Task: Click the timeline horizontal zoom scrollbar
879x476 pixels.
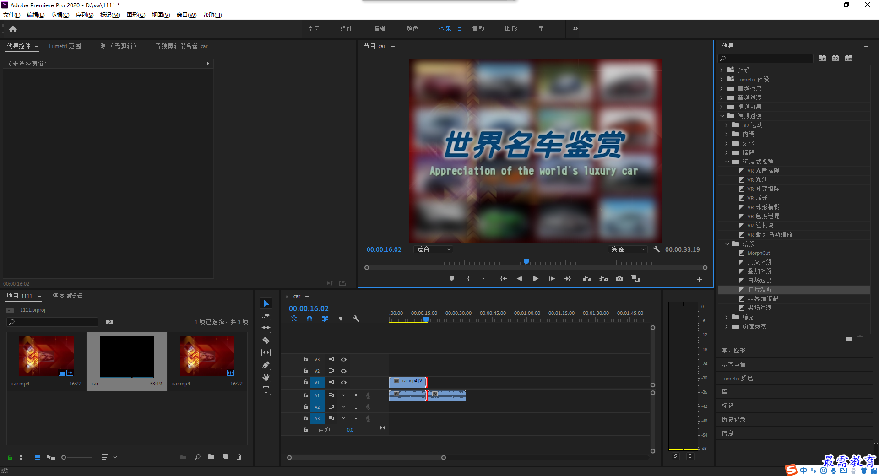Action: tap(366, 458)
